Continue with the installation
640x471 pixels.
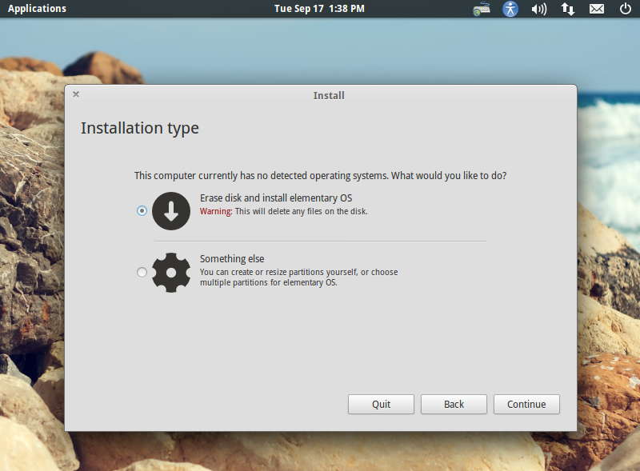526,404
